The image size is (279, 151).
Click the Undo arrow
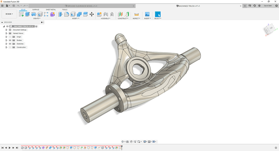18,6
